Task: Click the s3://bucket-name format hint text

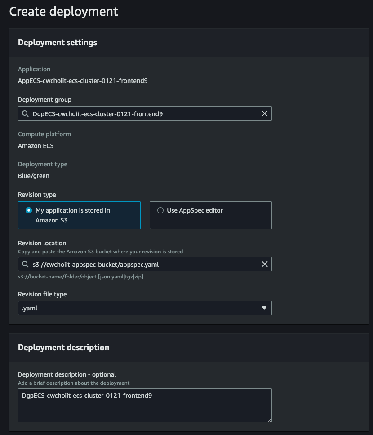Action: click(80, 277)
